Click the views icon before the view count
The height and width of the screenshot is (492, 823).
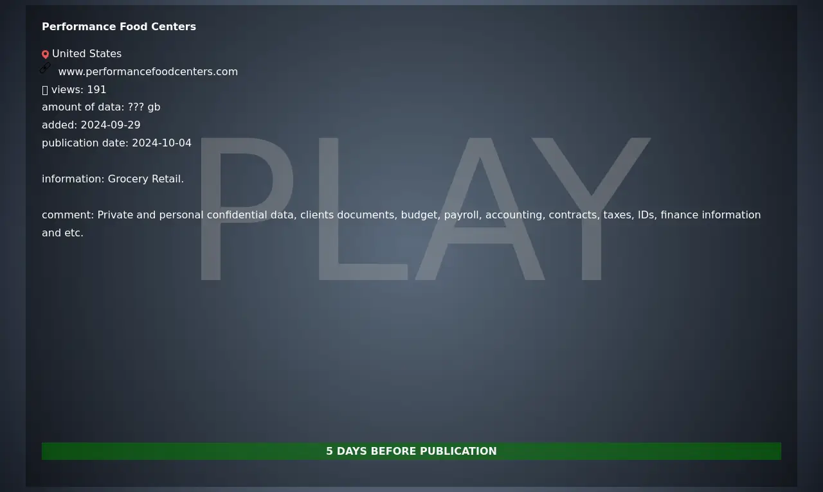pyautogui.click(x=45, y=90)
